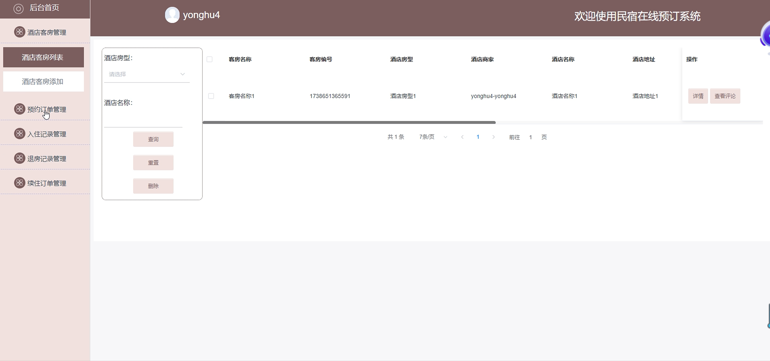Image resolution: width=770 pixels, height=361 pixels.
Task: Click the previous page arrow in pagination
Action: [x=462, y=137]
